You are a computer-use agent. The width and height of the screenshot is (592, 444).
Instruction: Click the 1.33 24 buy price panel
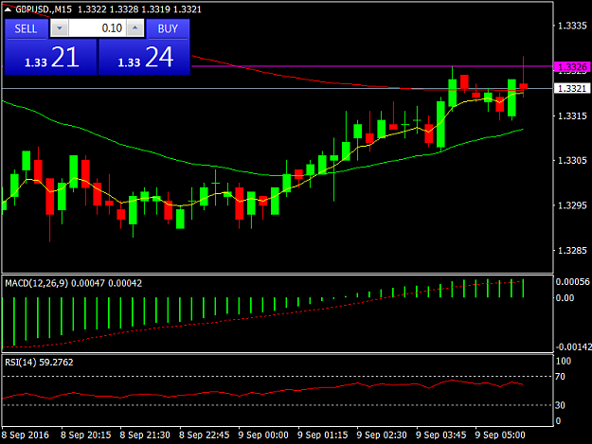[144, 57]
